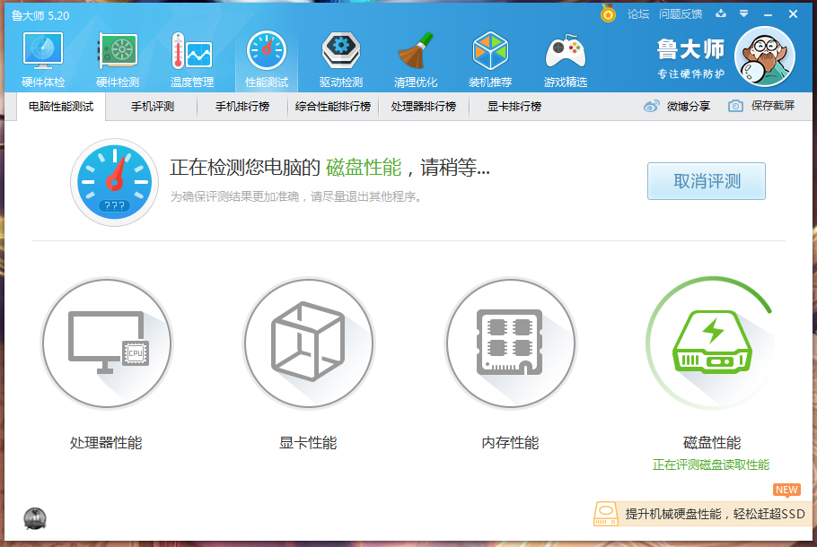Select 装机推荐 (Build Recommendations)
This screenshot has width=817, height=547.
(489, 56)
